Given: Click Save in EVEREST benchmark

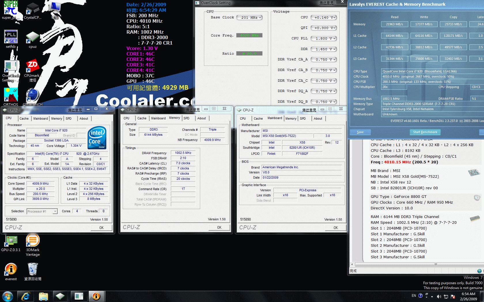Looking at the screenshot, I should click(x=360, y=132).
